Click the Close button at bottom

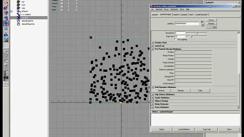coord(229,129)
